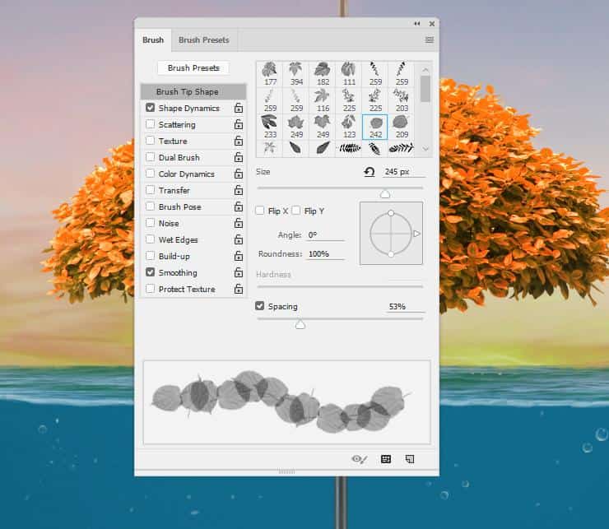
Task: Click the Size slider handle
Action: click(385, 194)
